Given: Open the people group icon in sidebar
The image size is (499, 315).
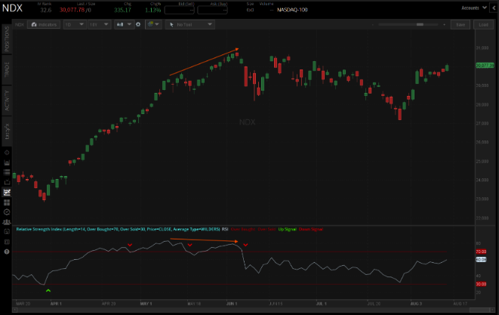Looking at the screenshot, I should click(7, 222).
